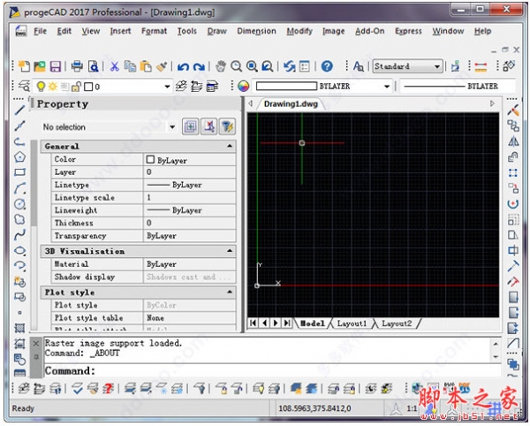Click the Undo arrow icon
The width and height of the screenshot is (530, 426).
[x=183, y=66]
